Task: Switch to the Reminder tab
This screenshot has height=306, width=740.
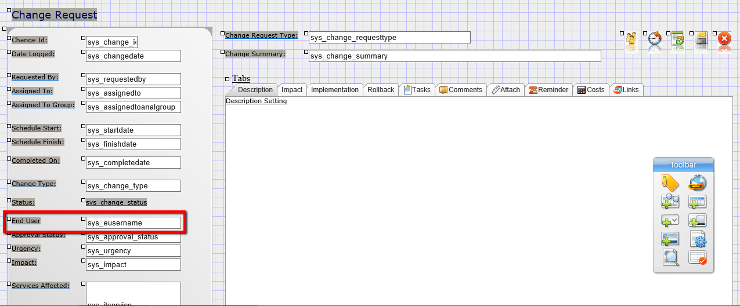Action: (x=548, y=90)
